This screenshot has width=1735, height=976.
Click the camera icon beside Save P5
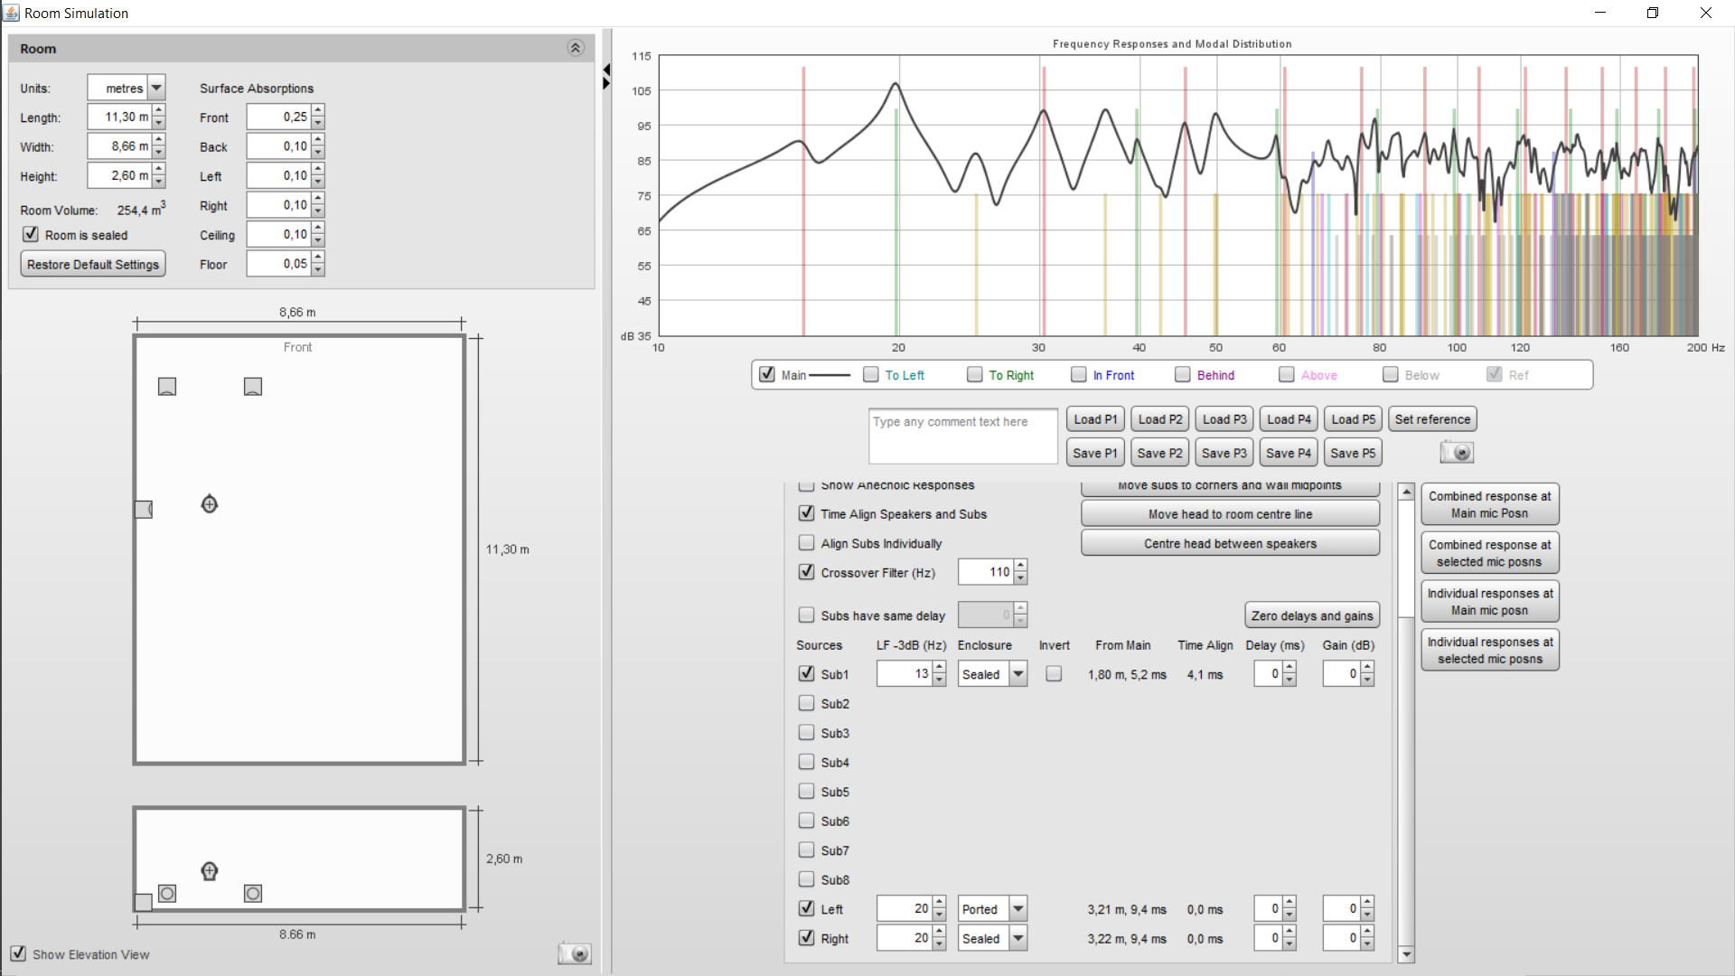click(1456, 453)
